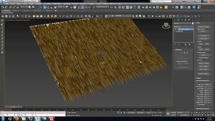
Task: Click the large plus button on the status bar
Action: point(168,114)
